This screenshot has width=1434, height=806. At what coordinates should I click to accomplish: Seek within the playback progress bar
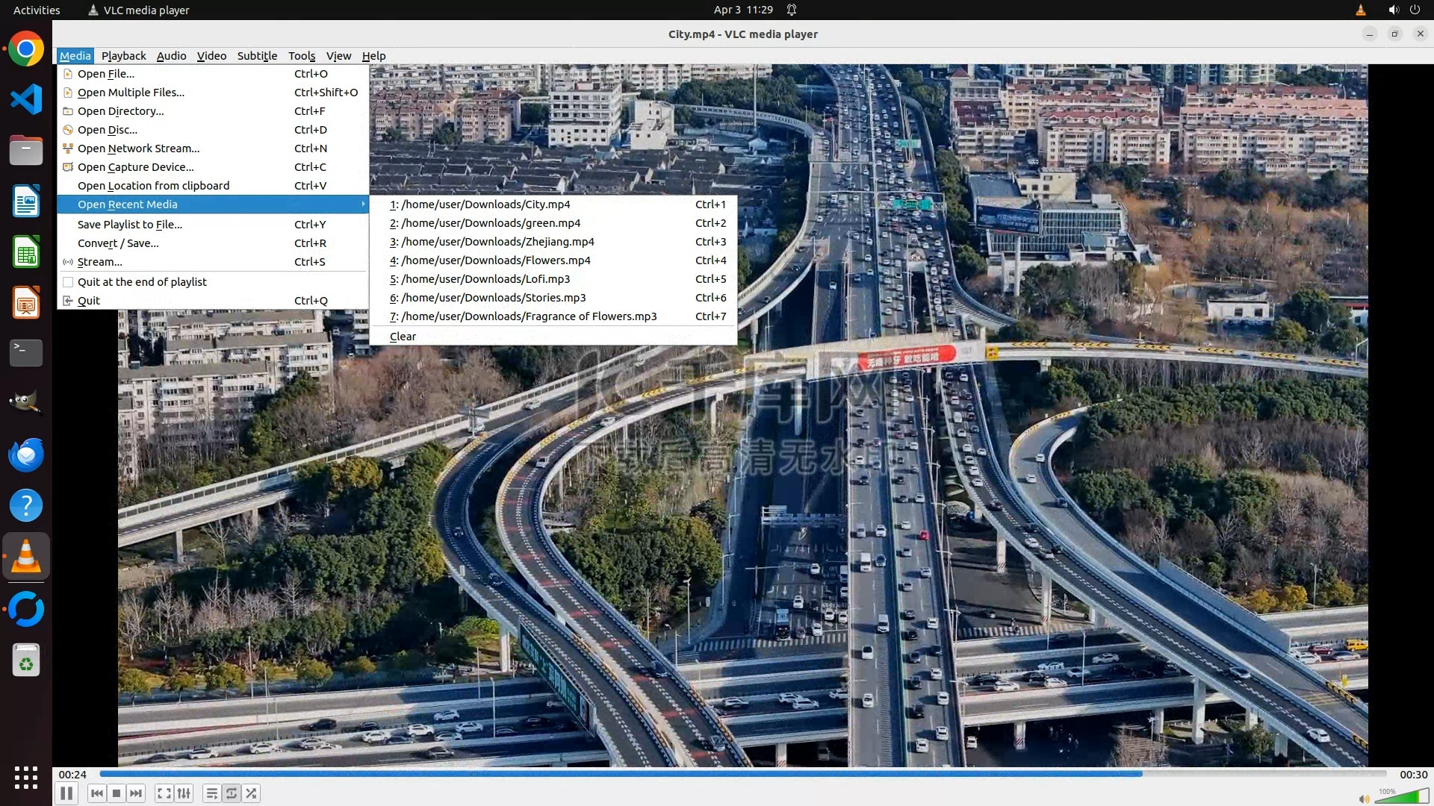[742, 774]
